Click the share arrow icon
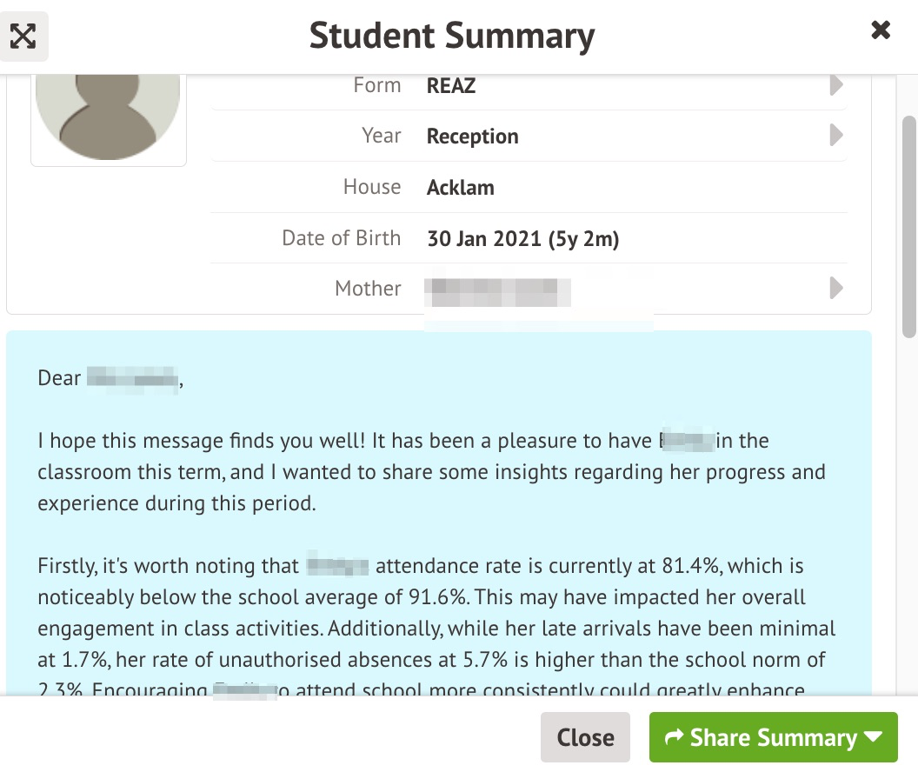The width and height of the screenshot is (918, 772). pos(673,737)
